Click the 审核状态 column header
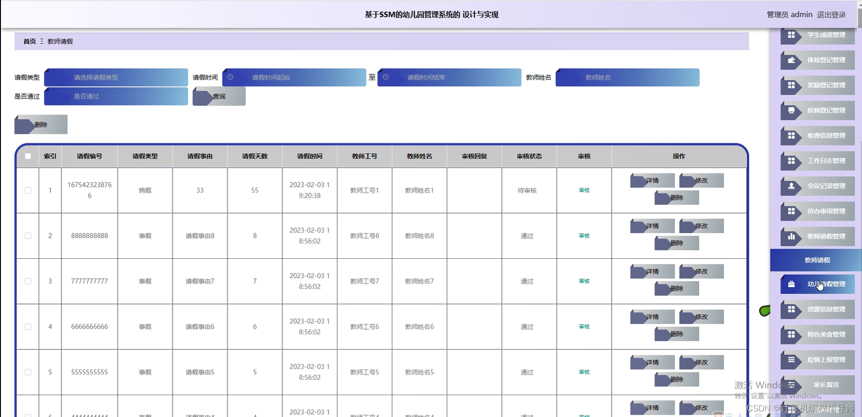The image size is (862, 417). pos(529,156)
